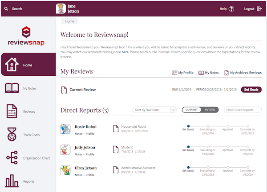This screenshot has height=192, width=267.
Task: Open My Notes label in sidebar
Action: click(30, 88)
